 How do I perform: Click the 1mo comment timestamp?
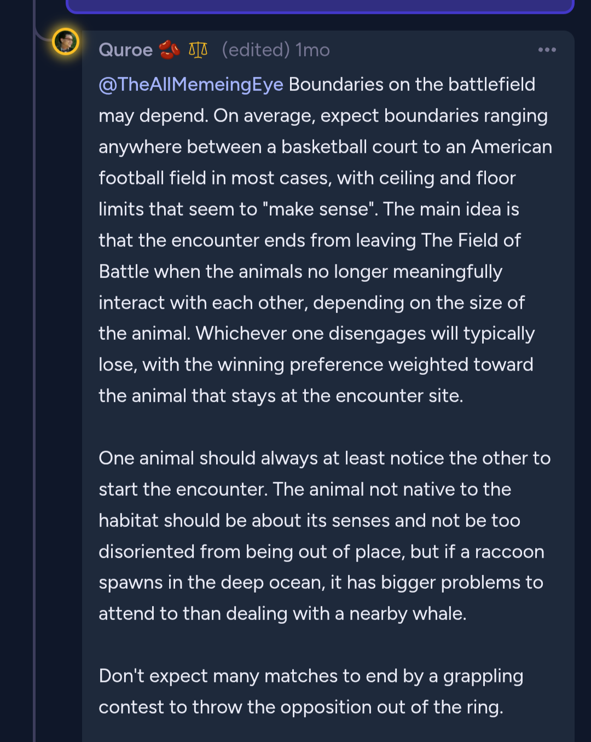[x=312, y=50]
